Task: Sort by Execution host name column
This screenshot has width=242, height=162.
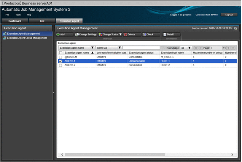Action: [x=175, y=53]
